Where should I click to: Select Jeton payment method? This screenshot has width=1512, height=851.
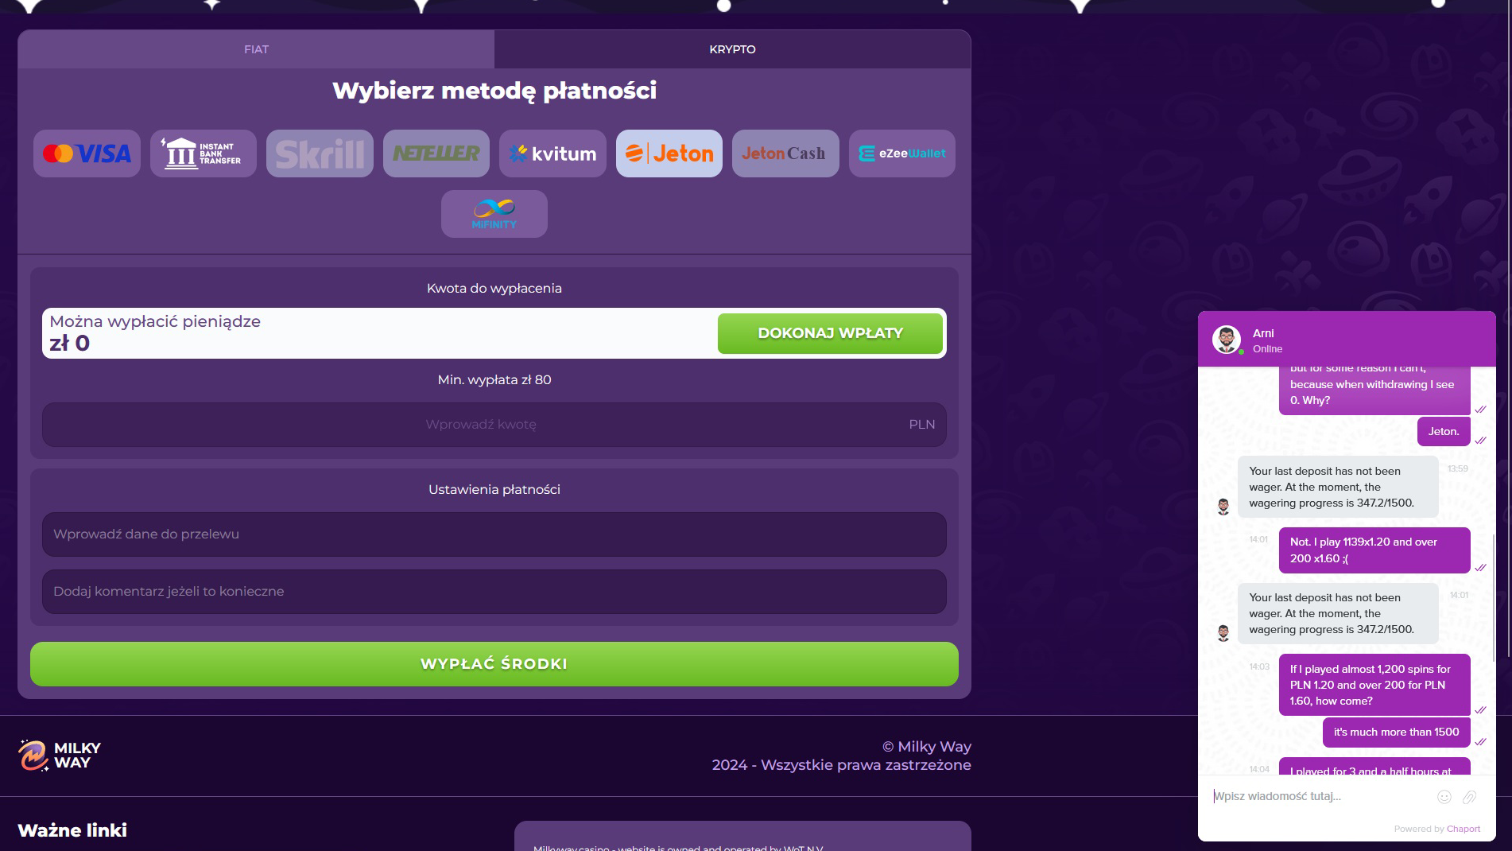point(669,153)
